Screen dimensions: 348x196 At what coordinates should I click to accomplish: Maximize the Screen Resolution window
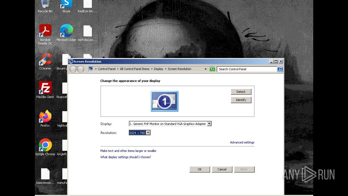coord(276,62)
